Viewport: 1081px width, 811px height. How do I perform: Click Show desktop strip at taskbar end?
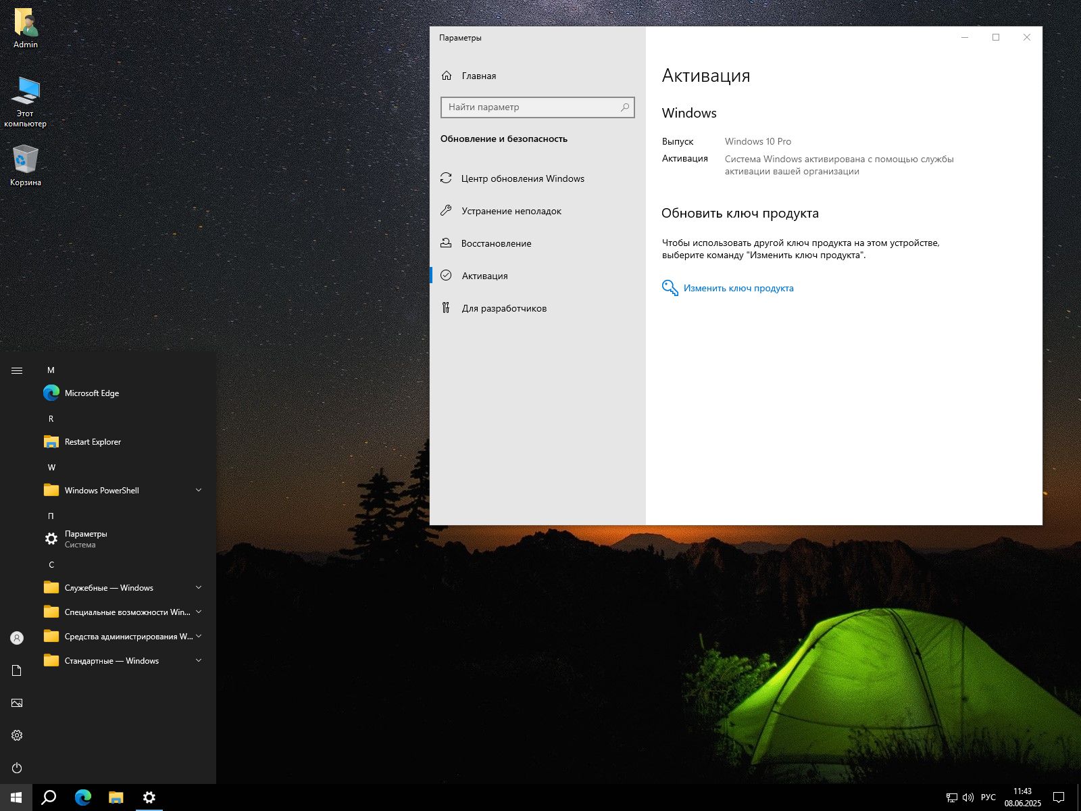[x=1079, y=797]
